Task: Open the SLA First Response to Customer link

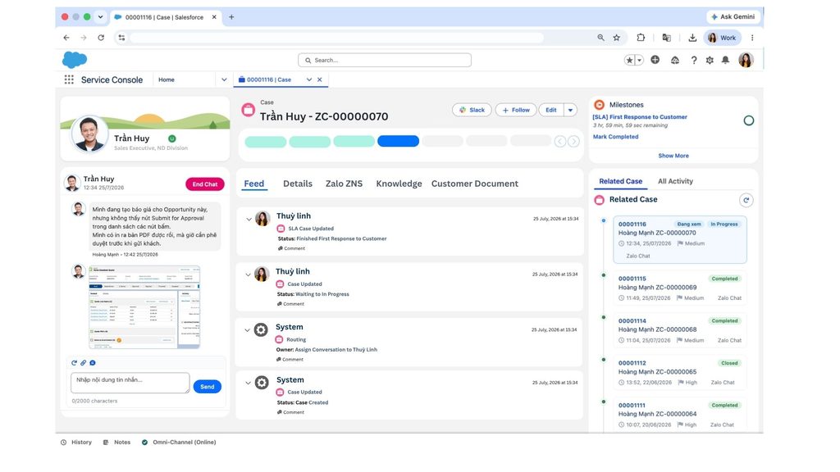Action: 640,116
